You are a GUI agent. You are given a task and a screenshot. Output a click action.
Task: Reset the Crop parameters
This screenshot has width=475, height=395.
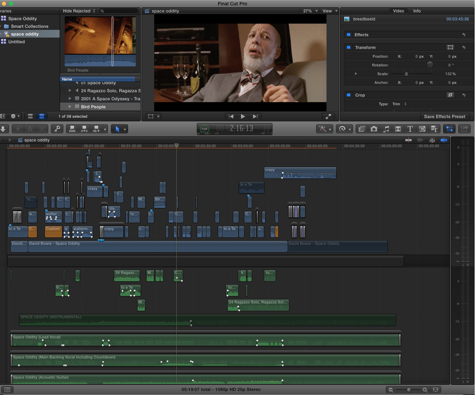tap(464, 95)
